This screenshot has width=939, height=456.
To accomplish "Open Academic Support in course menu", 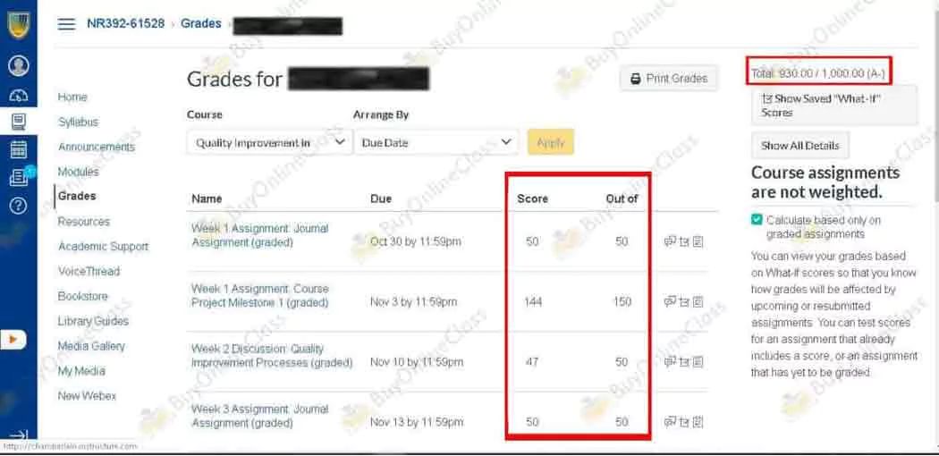I will [103, 247].
